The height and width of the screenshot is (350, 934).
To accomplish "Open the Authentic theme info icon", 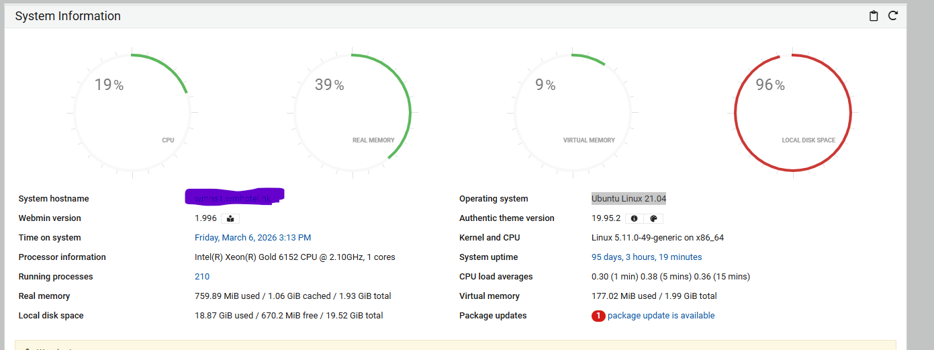I will click(x=634, y=218).
